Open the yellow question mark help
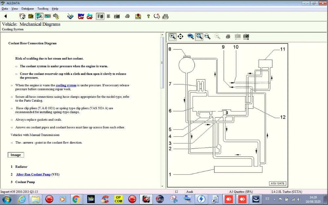Screen dimensions: 328x205 point(148,16)
